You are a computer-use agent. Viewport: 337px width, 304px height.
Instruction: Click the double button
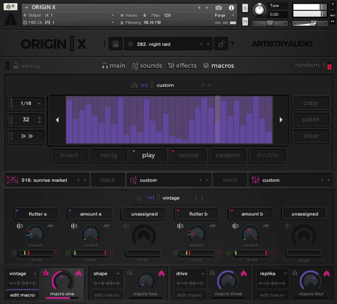point(267,155)
